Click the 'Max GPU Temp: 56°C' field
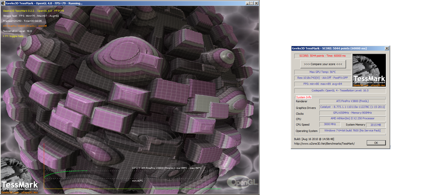The image size is (434, 195). (322, 72)
